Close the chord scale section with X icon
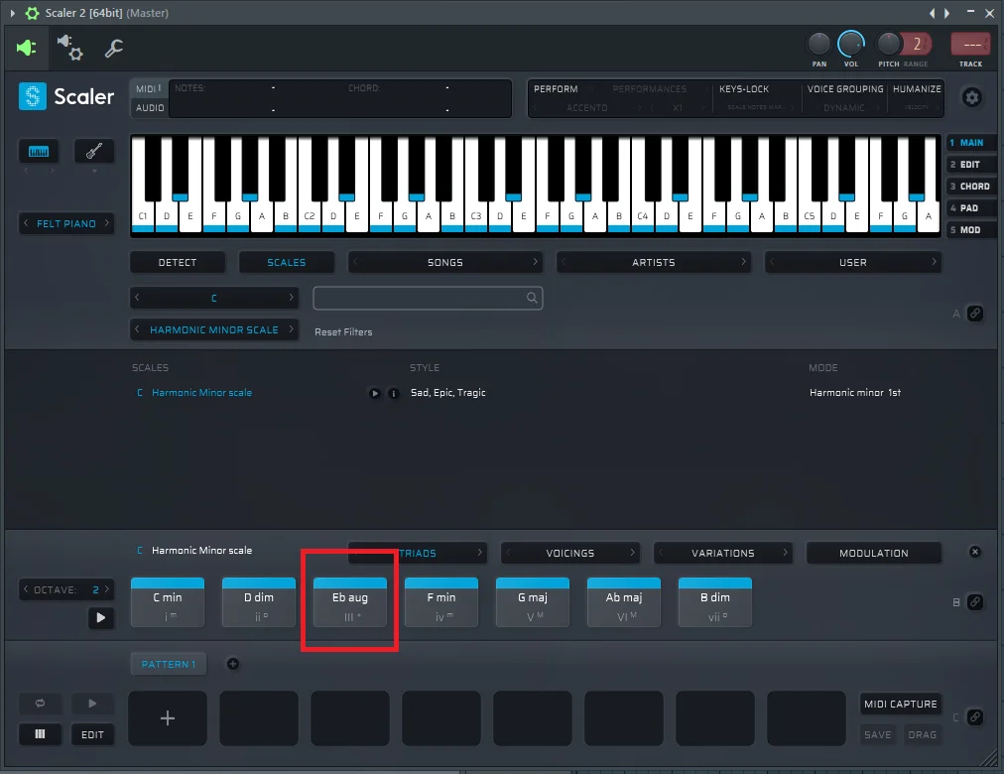The height and width of the screenshot is (774, 1004). [x=974, y=552]
